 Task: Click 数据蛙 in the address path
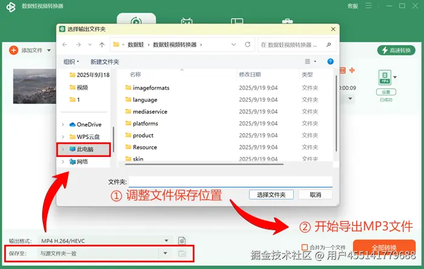point(136,45)
